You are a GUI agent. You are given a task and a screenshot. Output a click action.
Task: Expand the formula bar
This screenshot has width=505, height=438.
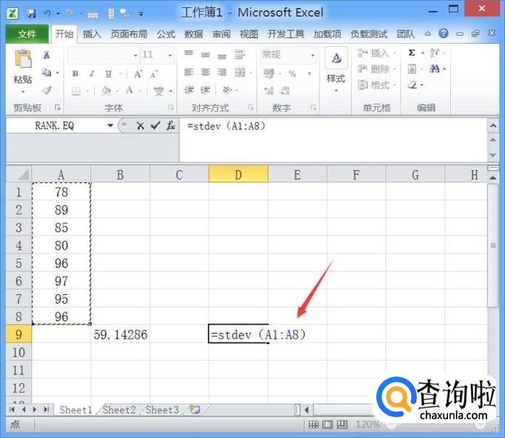tap(493, 126)
